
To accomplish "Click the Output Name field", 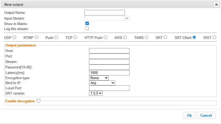I will coord(104,13).
